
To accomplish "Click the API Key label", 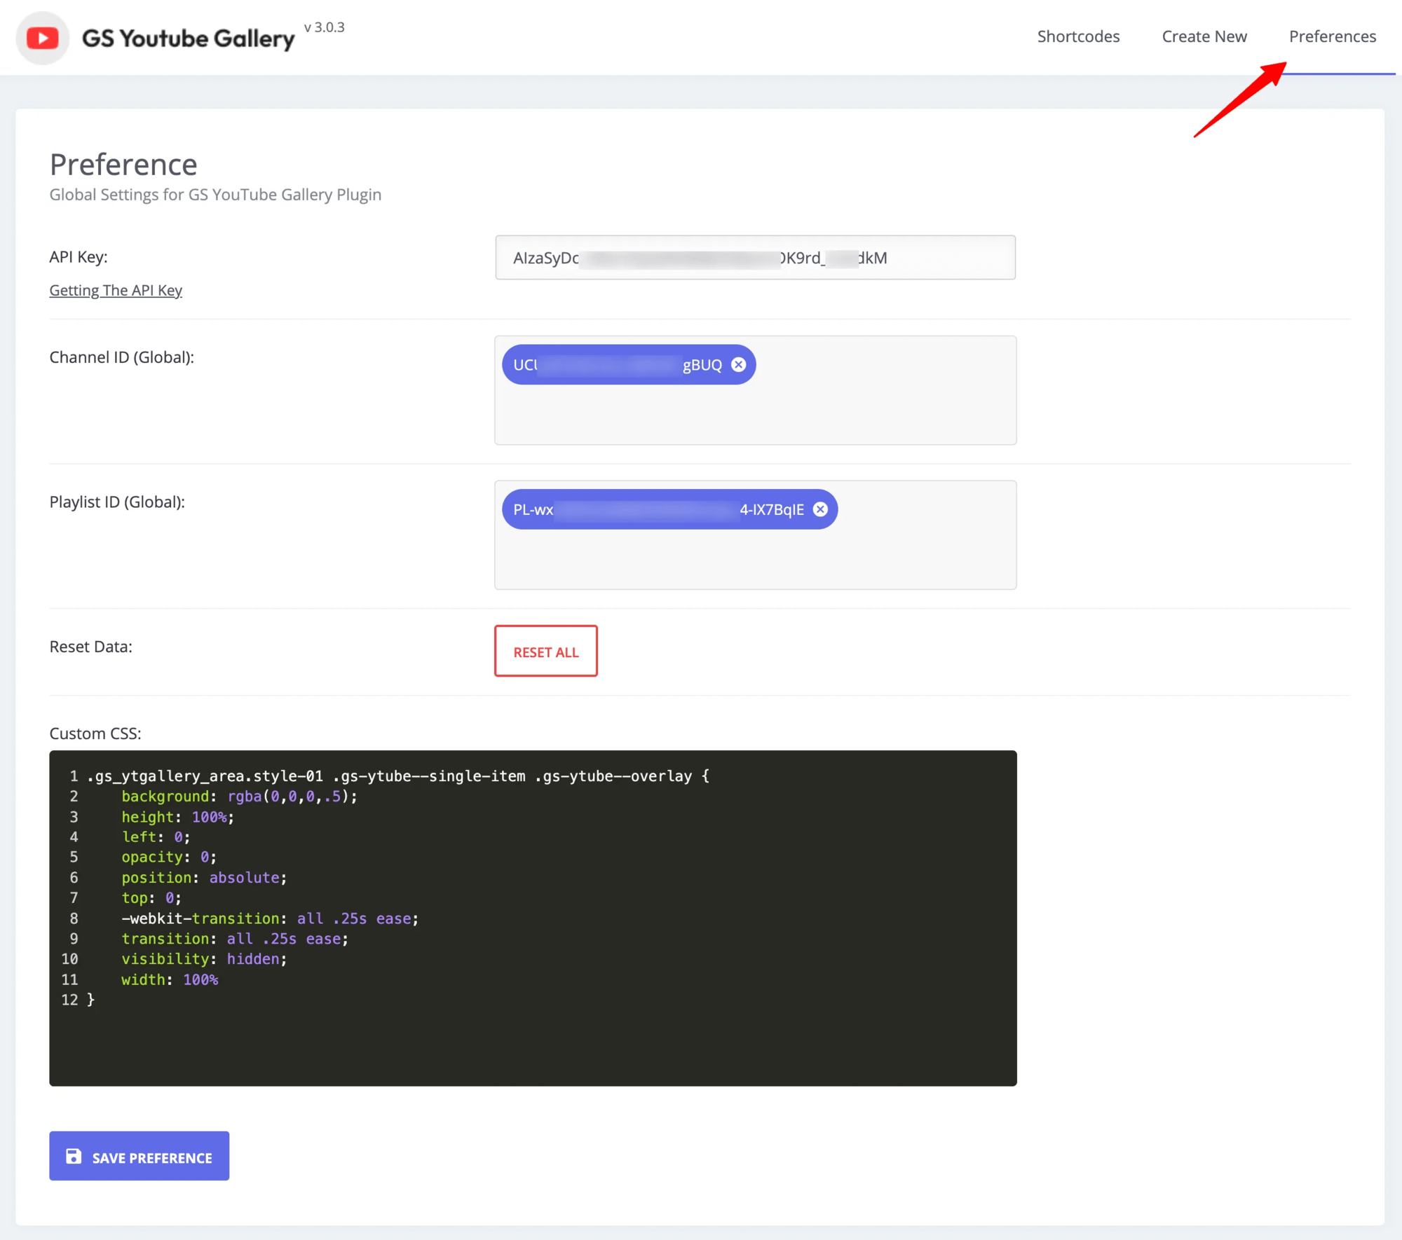I will 79,257.
